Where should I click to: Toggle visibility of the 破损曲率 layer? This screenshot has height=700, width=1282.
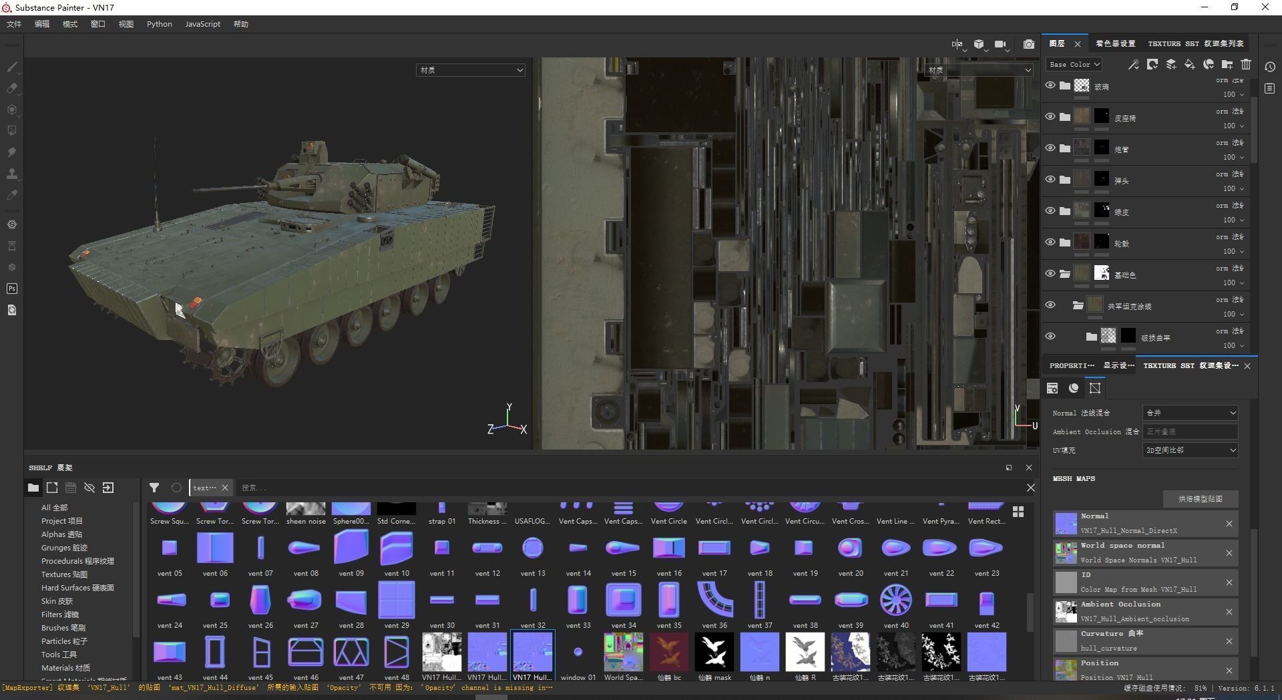click(1050, 337)
